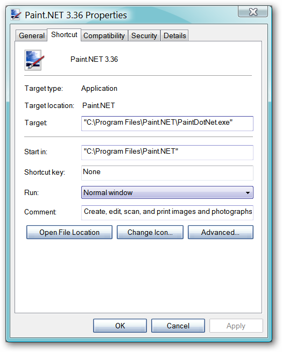This screenshot has width=282, height=352.
Task: Select the Shortcut tab
Action: tap(64, 35)
